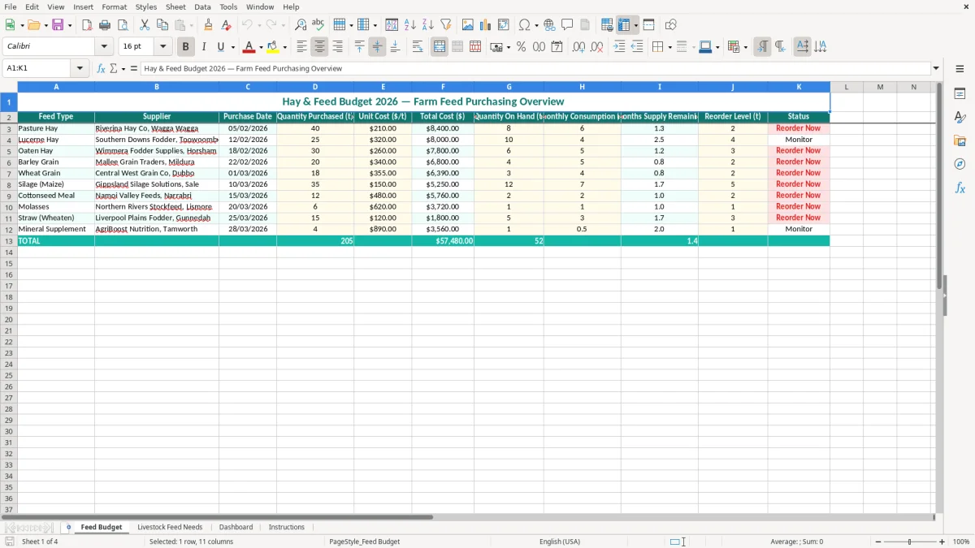Open Background Color dropdown arrow
Image resolution: width=975 pixels, height=548 pixels.
[x=284, y=47]
